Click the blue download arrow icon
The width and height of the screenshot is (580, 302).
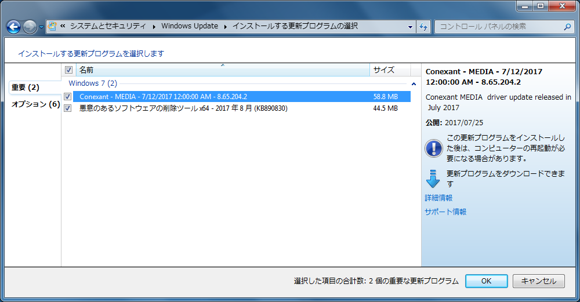(434, 179)
